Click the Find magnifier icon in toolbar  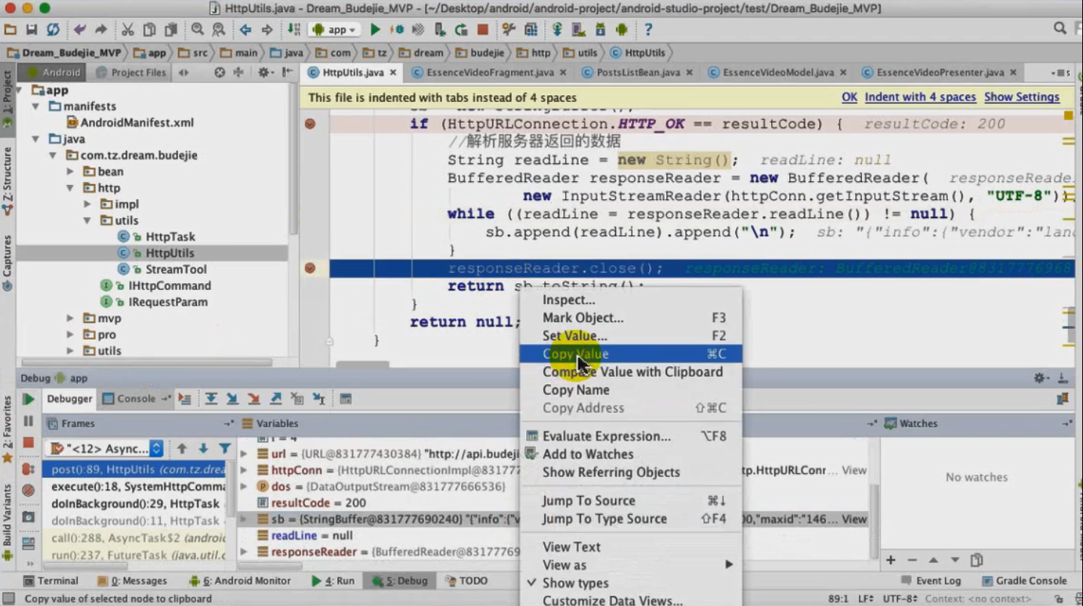pos(198,29)
